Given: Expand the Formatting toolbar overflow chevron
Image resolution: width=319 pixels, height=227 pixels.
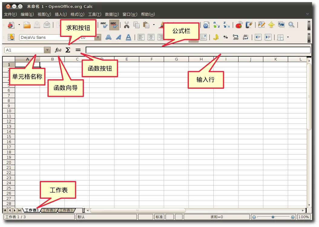Looking at the screenshot, I should [309, 34].
